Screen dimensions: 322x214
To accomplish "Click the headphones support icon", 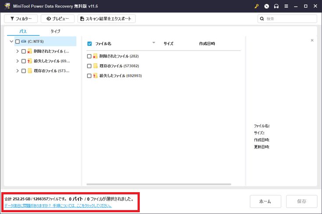I will pyautogui.click(x=276, y=7).
